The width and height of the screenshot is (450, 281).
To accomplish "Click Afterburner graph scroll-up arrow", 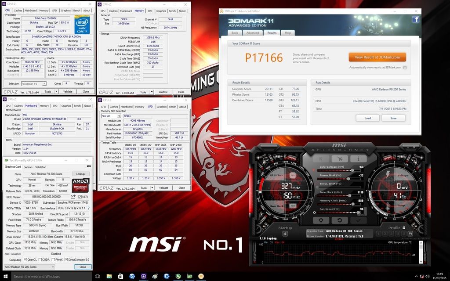I will click(421, 243).
